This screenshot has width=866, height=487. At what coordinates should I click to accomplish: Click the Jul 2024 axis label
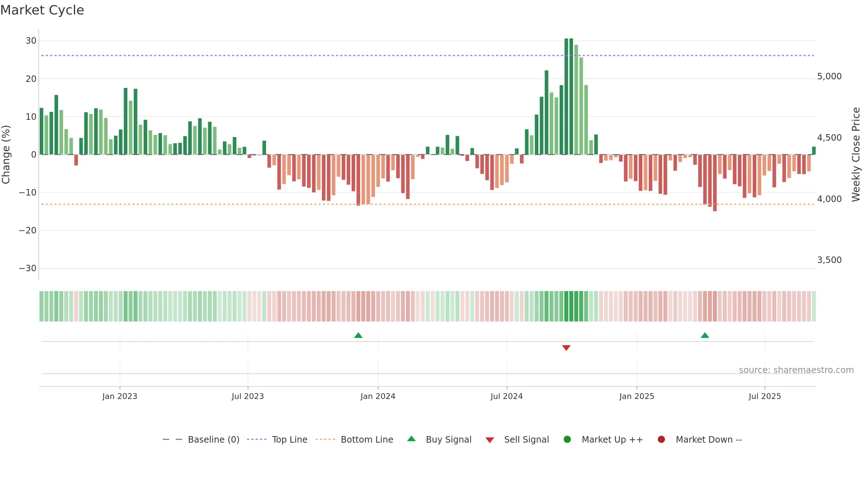[507, 396]
